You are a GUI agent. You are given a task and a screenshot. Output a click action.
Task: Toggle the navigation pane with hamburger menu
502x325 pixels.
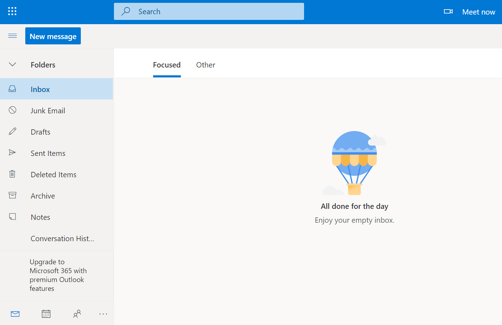click(12, 36)
